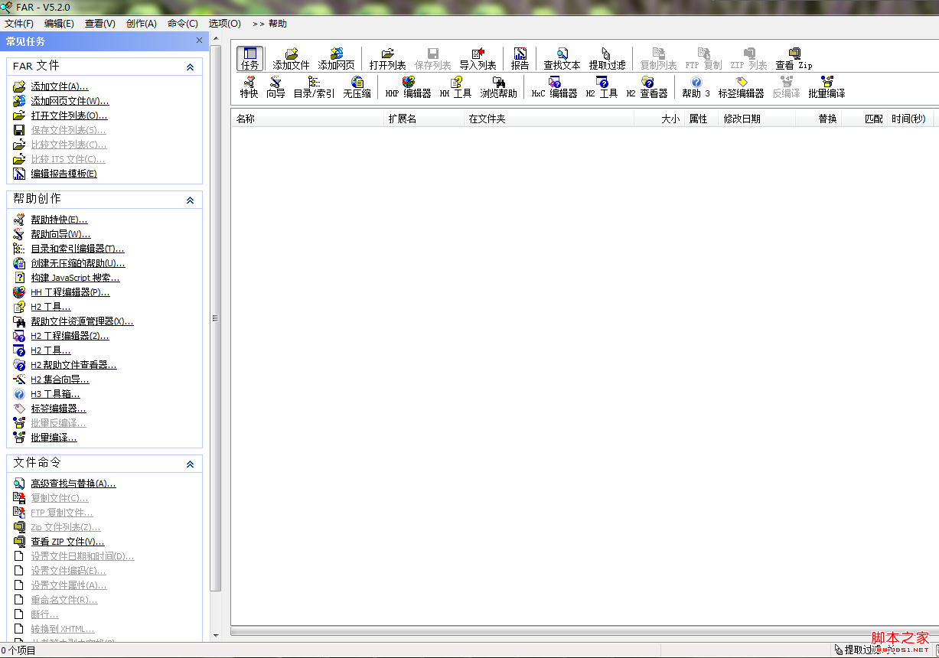Click the 批量编译 toolbar icon
This screenshot has width=939, height=658.
click(x=827, y=87)
